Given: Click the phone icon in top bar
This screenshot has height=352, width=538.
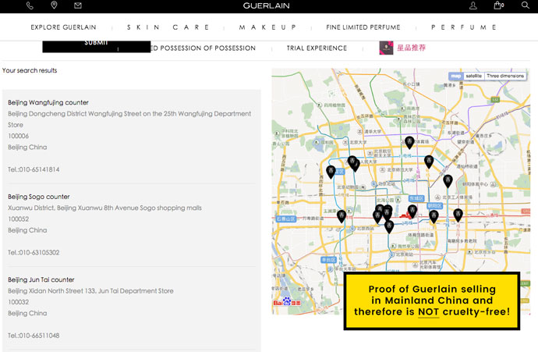Looking at the screenshot, I should [30, 5].
